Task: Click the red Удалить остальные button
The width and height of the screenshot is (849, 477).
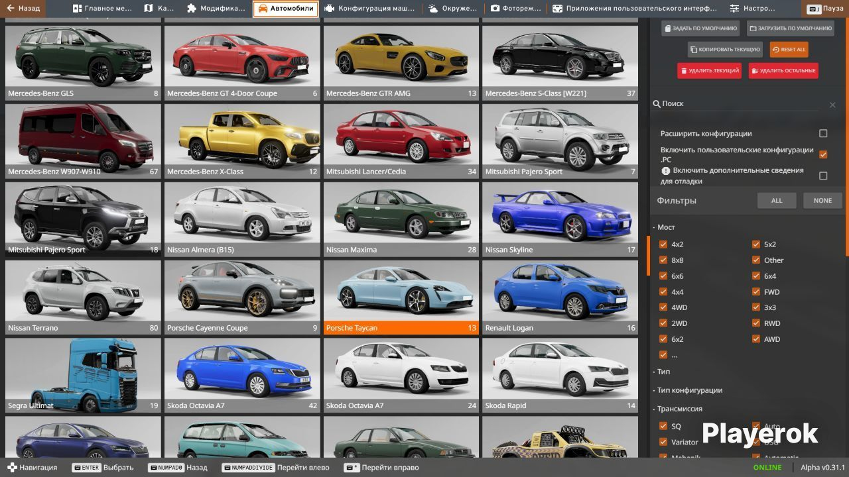Action: pyautogui.click(x=783, y=71)
